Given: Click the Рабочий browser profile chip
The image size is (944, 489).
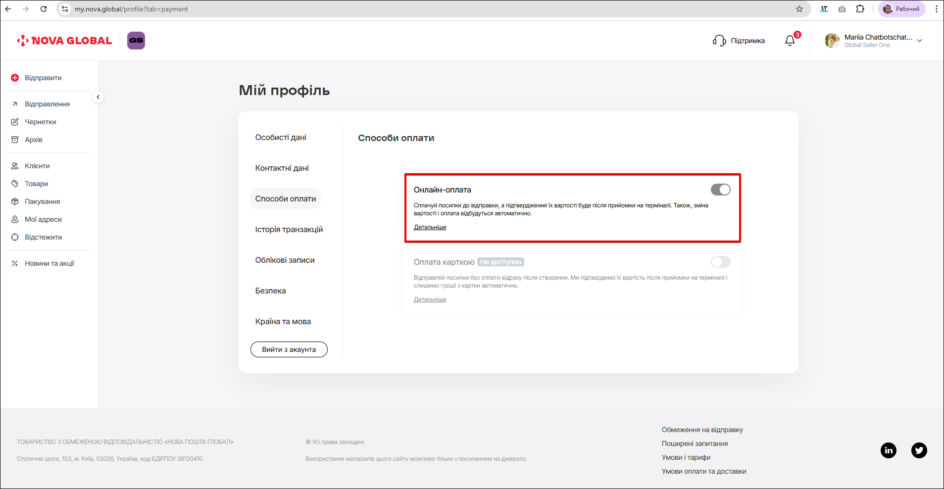Looking at the screenshot, I should [902, 9].
